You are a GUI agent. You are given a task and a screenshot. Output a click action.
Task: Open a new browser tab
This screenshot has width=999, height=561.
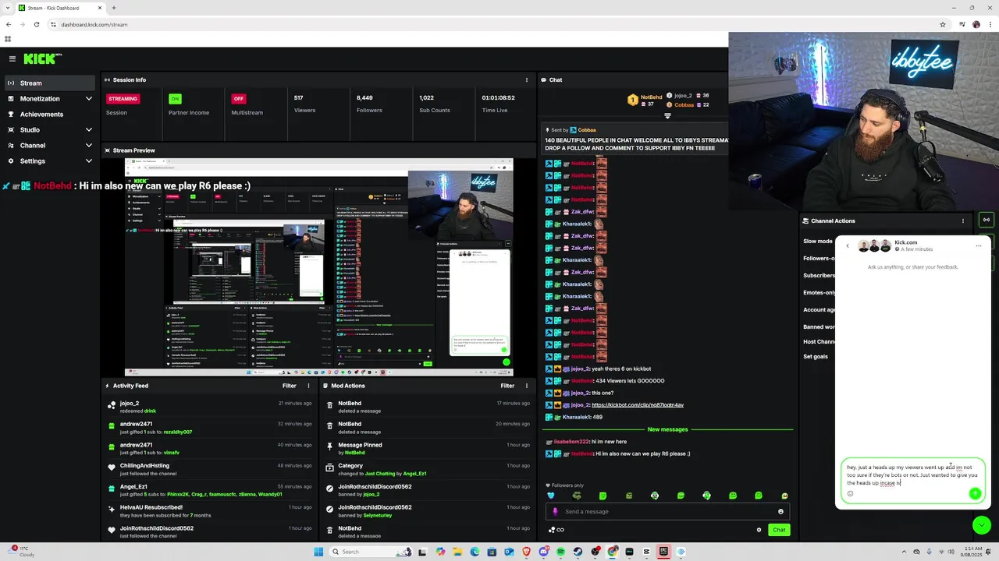113,8
